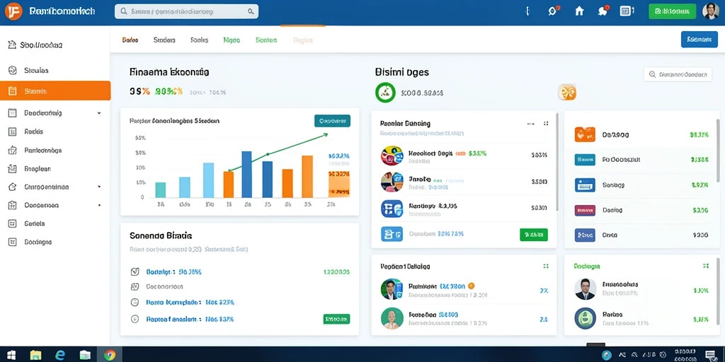Click the teal button on the bar chart card
This screenshot has width=725, height=362.
pos(332,121)
